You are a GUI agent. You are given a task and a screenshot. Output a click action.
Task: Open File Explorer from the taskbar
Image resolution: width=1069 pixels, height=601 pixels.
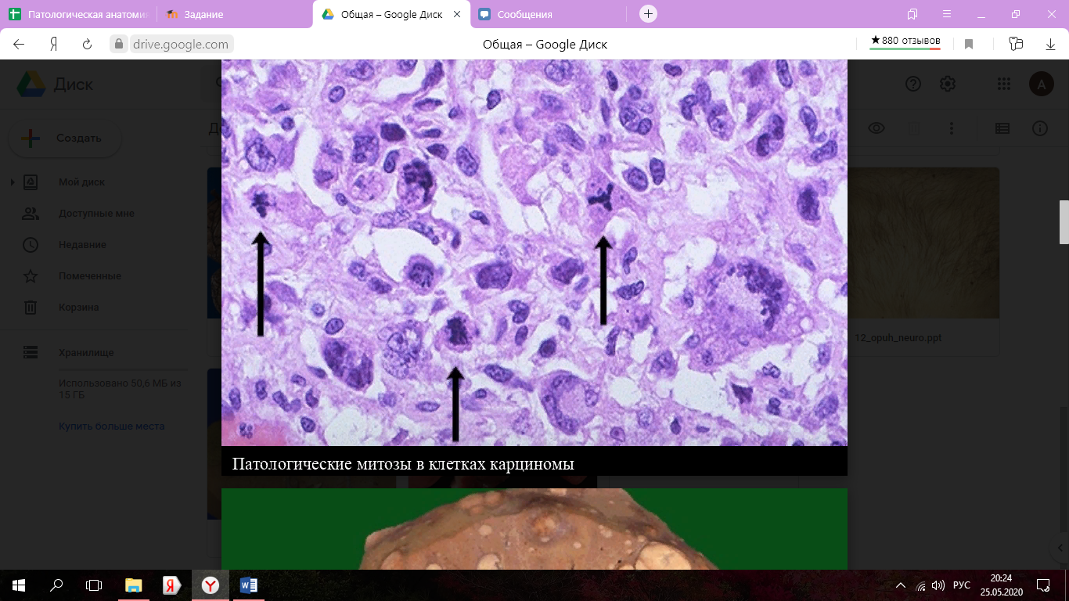[134, 585]
